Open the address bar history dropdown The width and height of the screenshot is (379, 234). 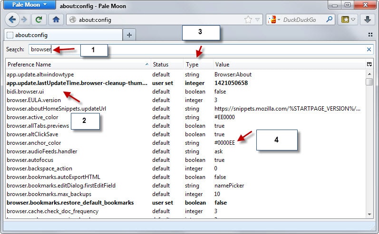click(x=257, y=19)
